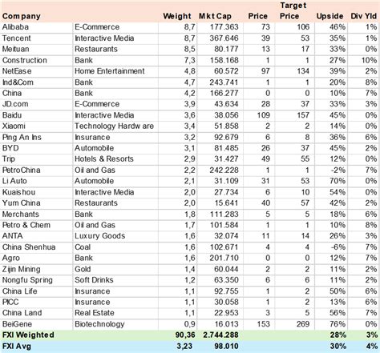Click the Div Yld column header
380x353 pixels.
click(x=364, y=16)
